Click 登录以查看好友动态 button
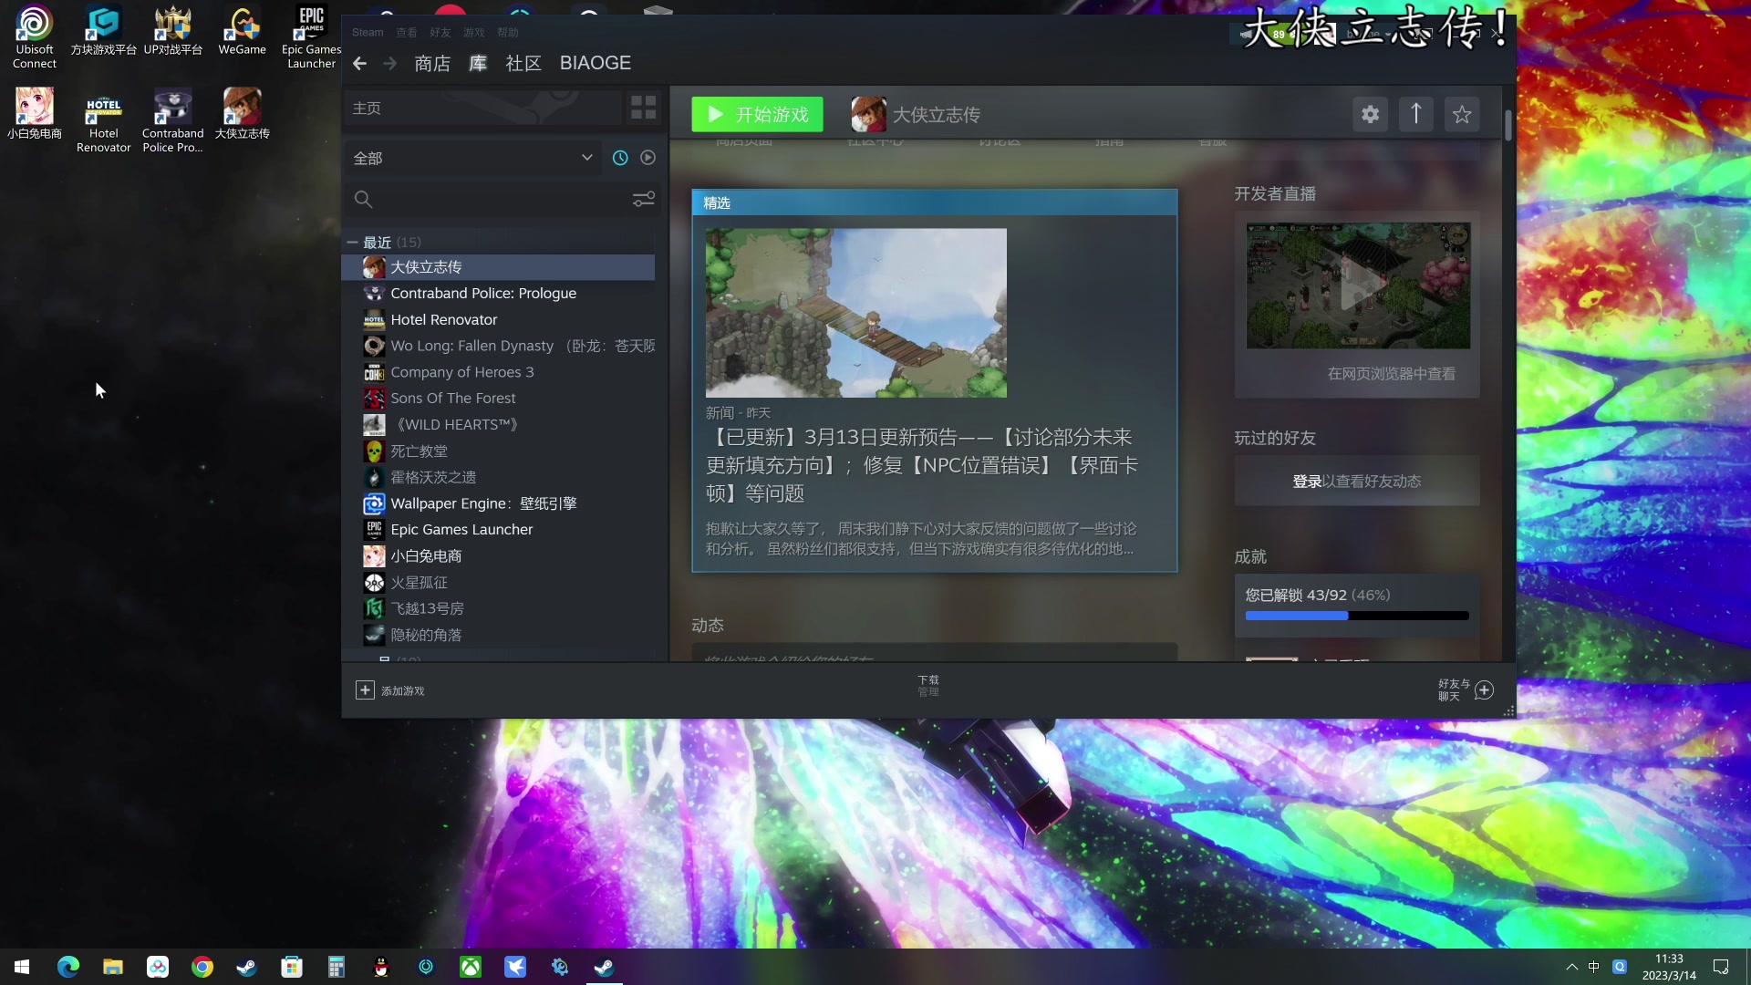Image resolution: width=1751 pixels, height=985 pixels. coord(1357,482)
